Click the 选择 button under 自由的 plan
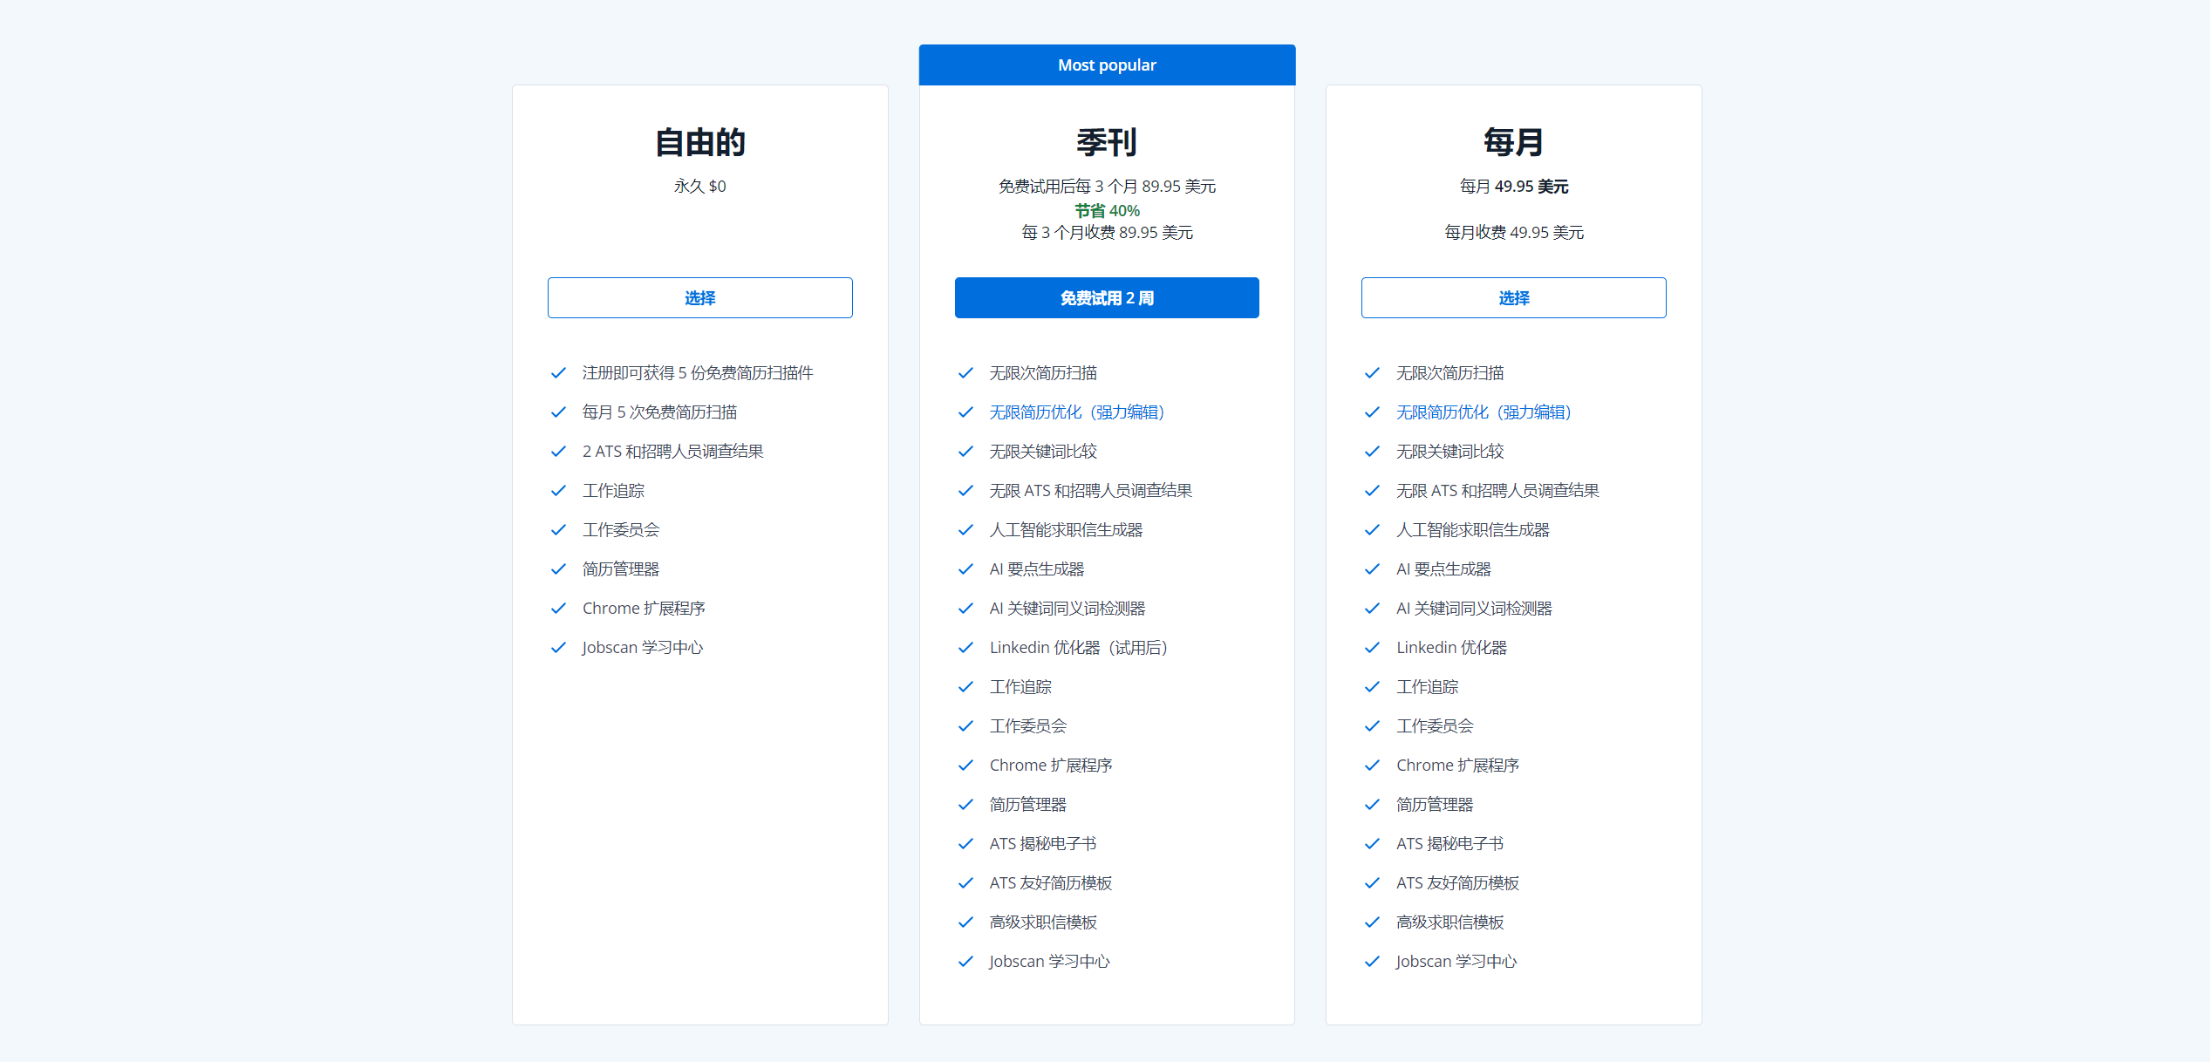 coord(699,298)
